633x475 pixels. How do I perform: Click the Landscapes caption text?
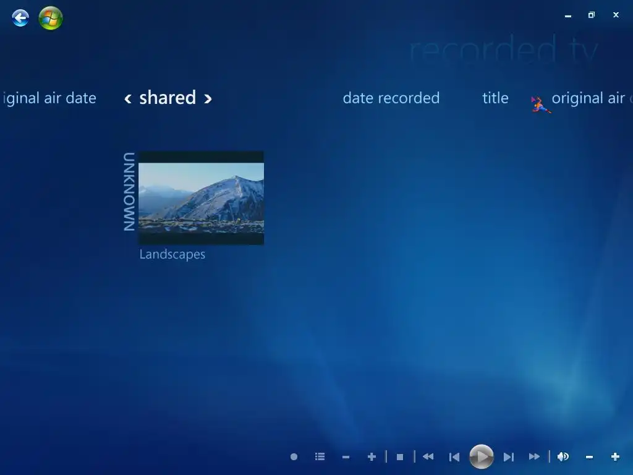click(172, 254)
